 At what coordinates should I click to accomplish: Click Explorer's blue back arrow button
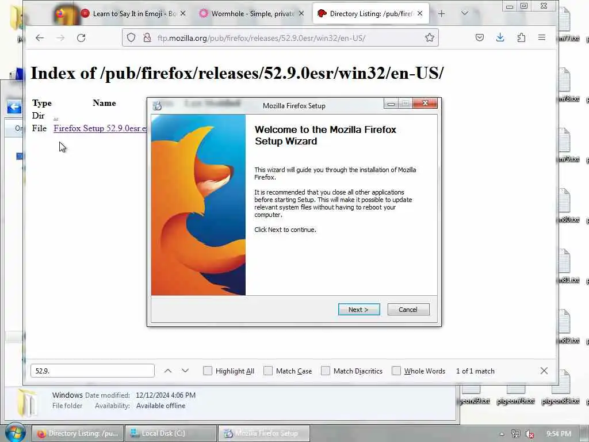click(x=14, y=107)
